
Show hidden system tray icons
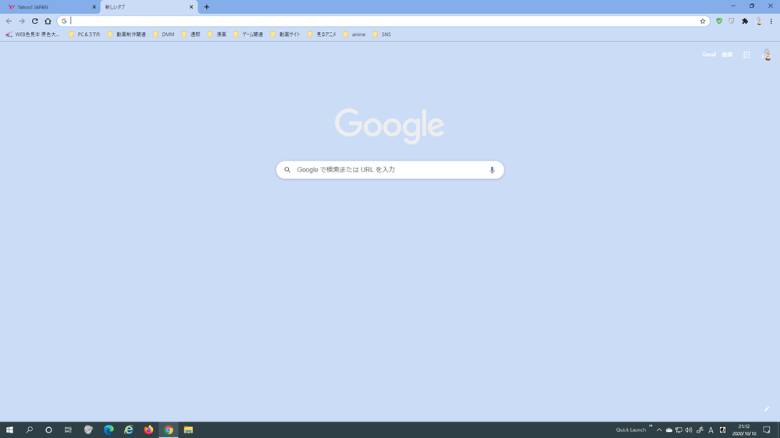coord(659,430)
